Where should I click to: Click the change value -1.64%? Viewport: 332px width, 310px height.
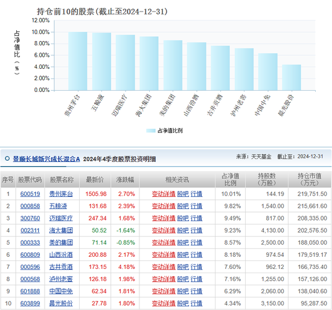click(126, 230)
